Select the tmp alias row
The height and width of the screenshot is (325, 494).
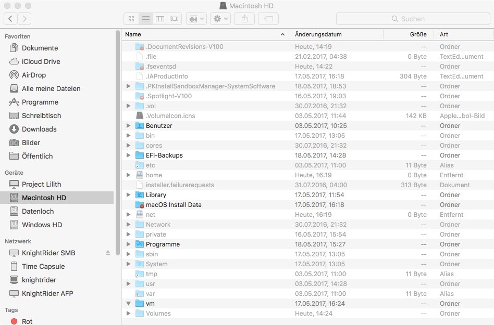308,274
